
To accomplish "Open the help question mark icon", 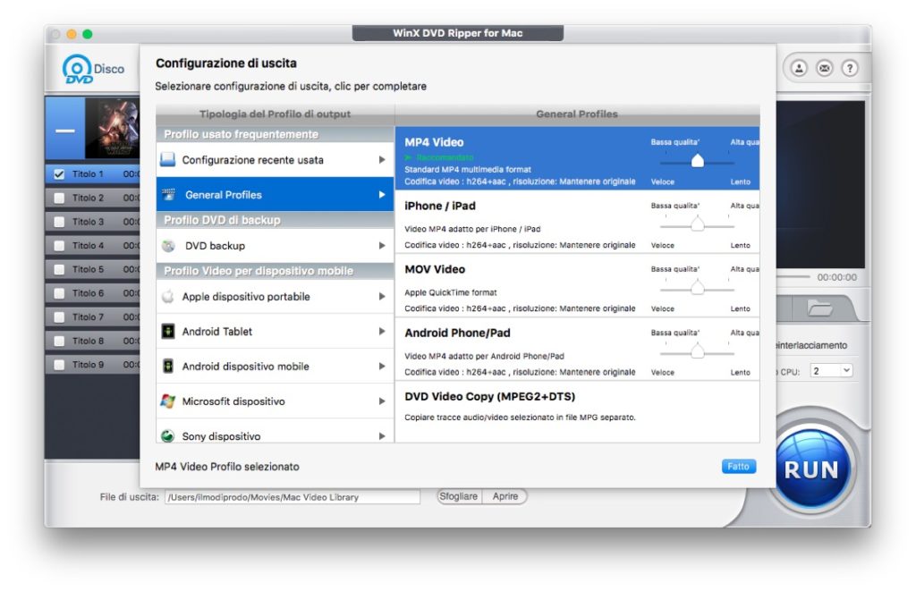I will (850, 68).
